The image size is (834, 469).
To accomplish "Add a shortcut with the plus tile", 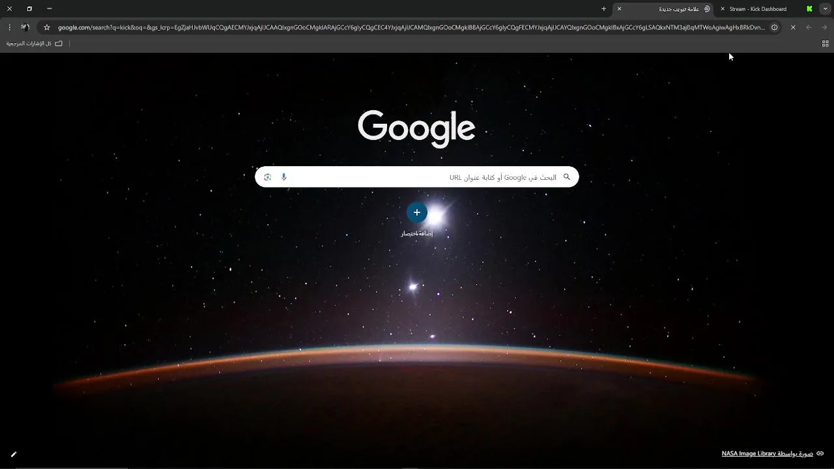I will point(417,212).
